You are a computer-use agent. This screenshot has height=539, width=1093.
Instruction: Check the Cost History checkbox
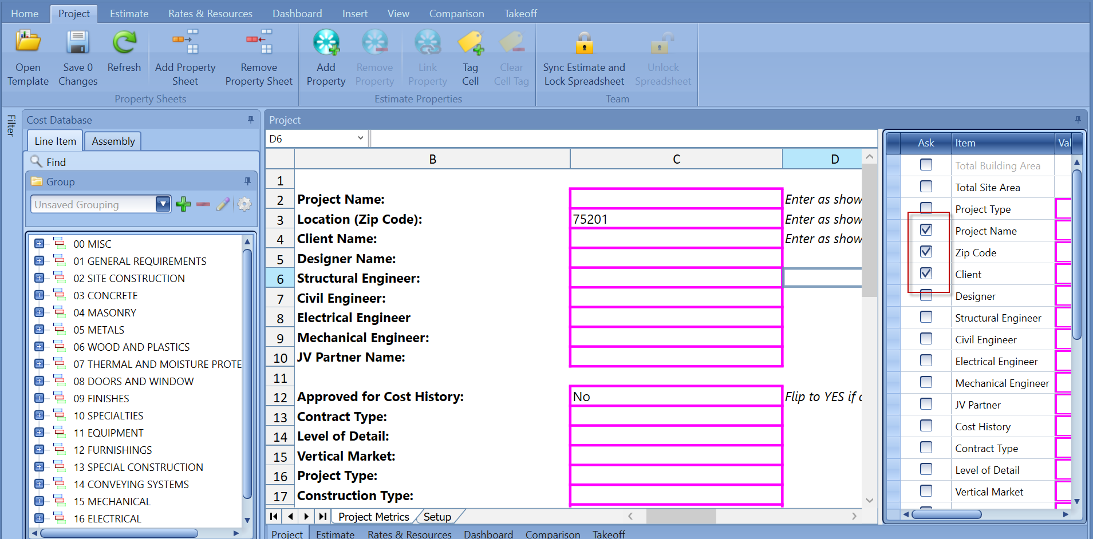click(926, 425)
